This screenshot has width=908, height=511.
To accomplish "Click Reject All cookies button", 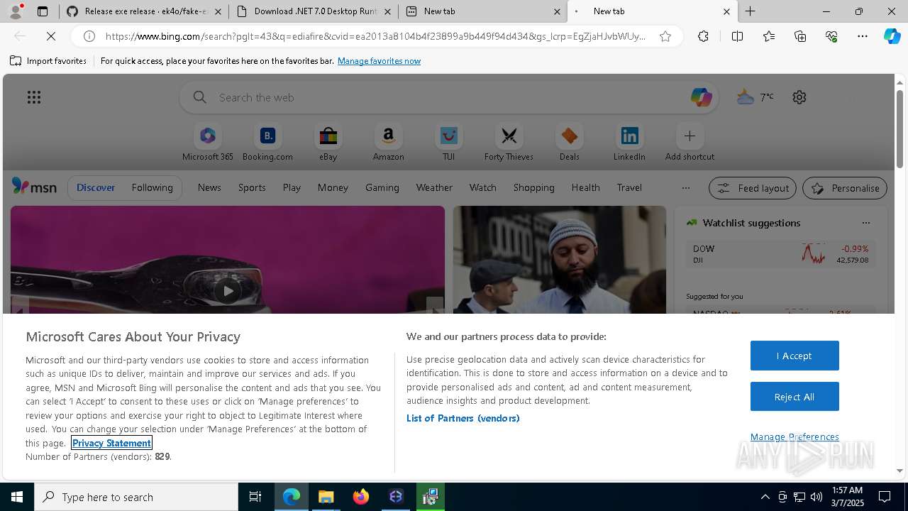I will tap(794, 397).
